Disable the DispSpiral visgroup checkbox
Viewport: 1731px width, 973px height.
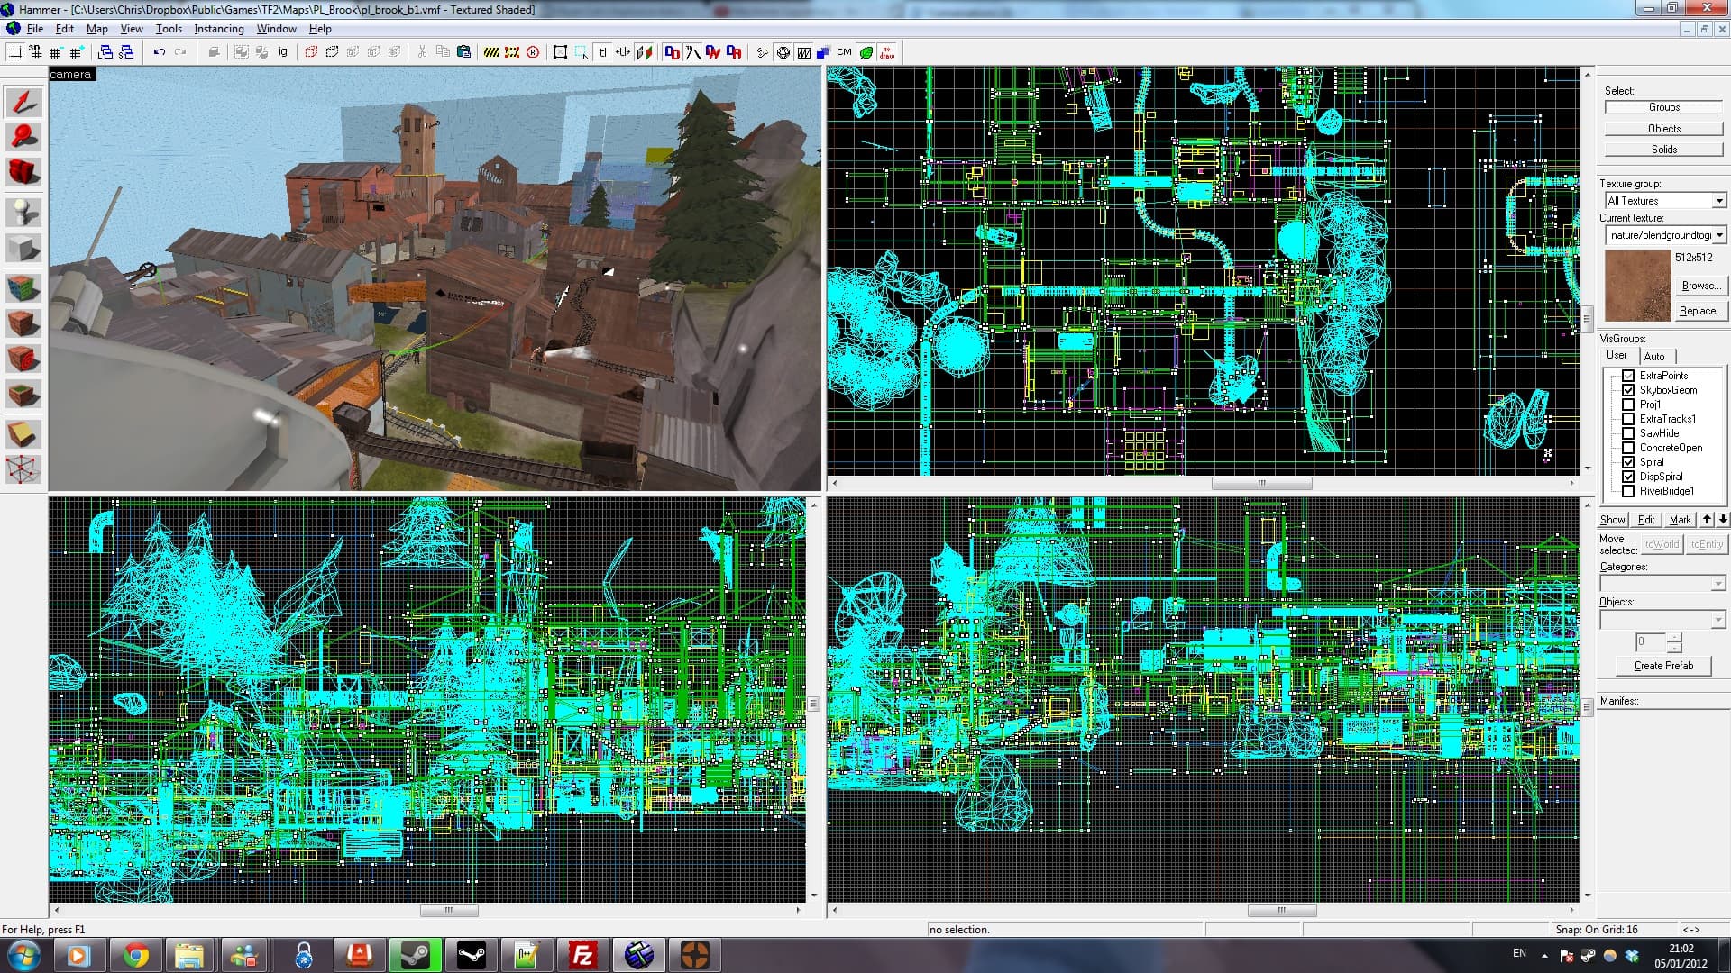point(1628,477)
